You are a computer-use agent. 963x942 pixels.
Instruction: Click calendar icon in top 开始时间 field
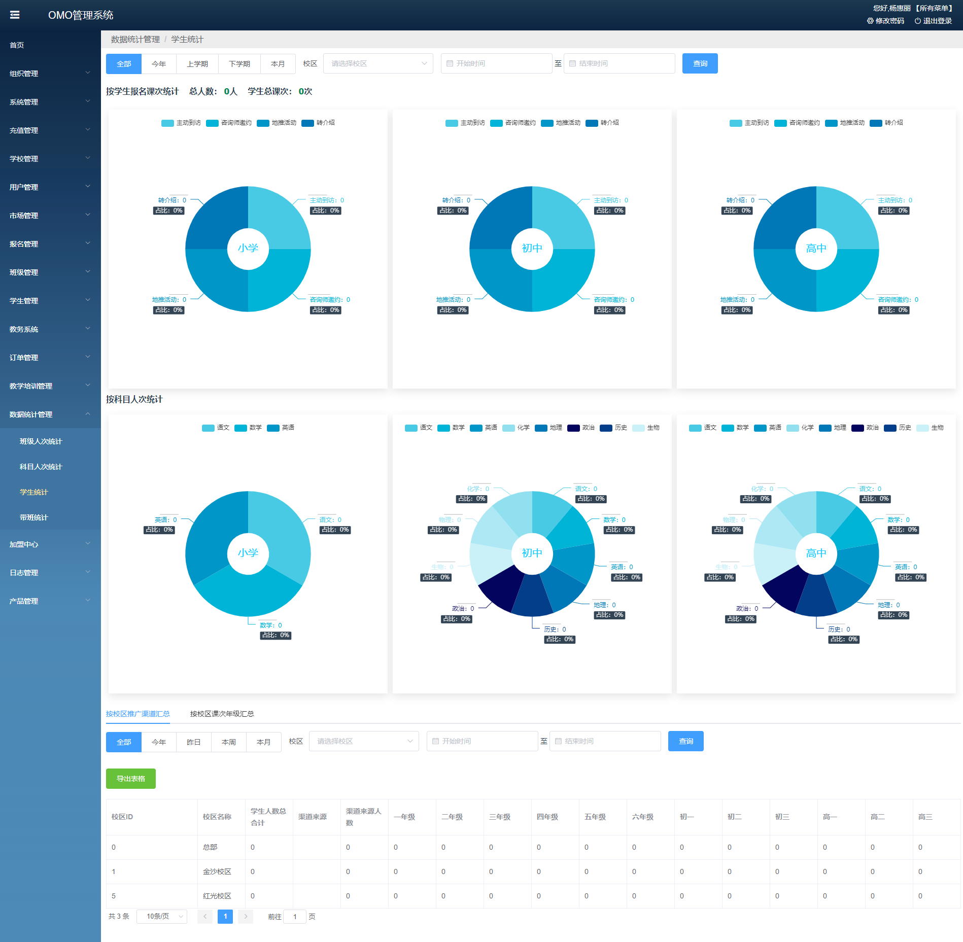click(x=450, y=63)
